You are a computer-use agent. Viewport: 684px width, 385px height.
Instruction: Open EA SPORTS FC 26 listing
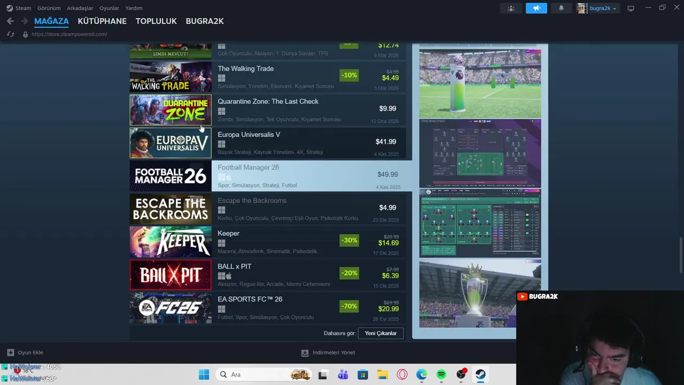tap(268, 307)
